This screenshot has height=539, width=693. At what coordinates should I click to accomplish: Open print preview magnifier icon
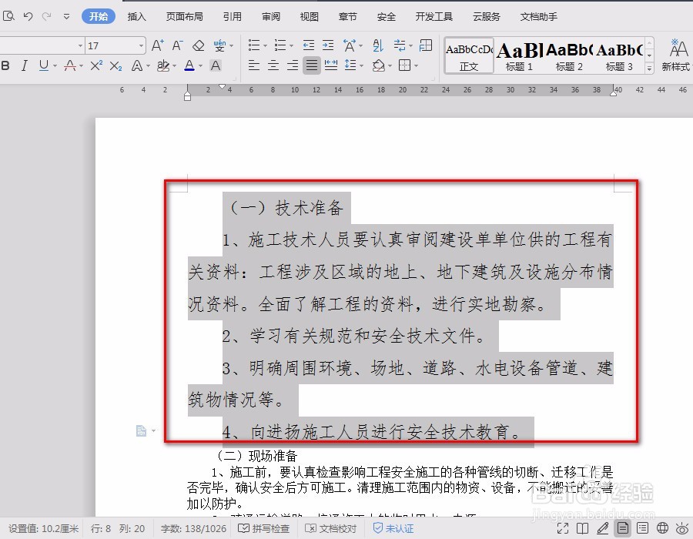coord(8,16)
